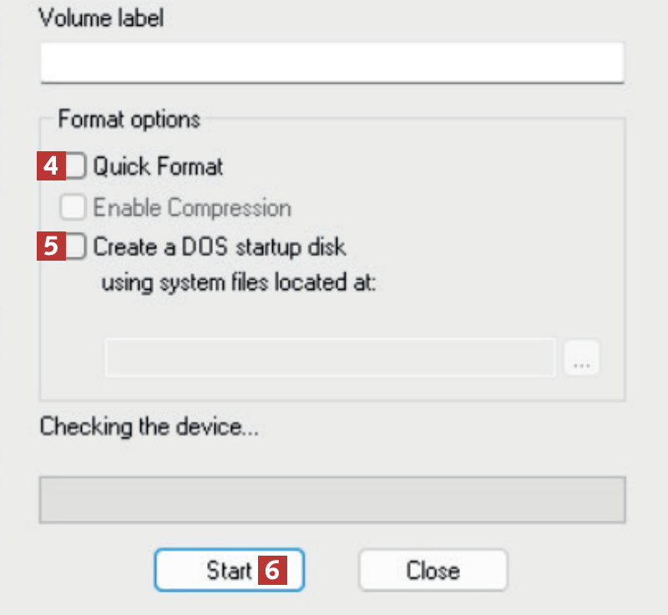This screenshot has height=615, width=668.
Task: Click the browse ellipsis button
Action: [582, 358]
